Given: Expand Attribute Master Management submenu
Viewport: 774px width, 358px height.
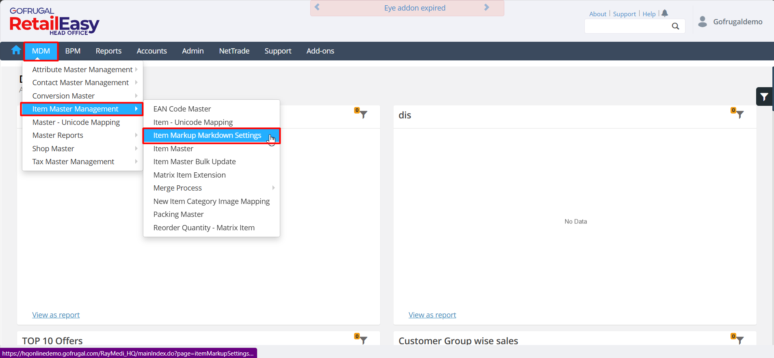Looking at the screenshot, I should [83, 70].
